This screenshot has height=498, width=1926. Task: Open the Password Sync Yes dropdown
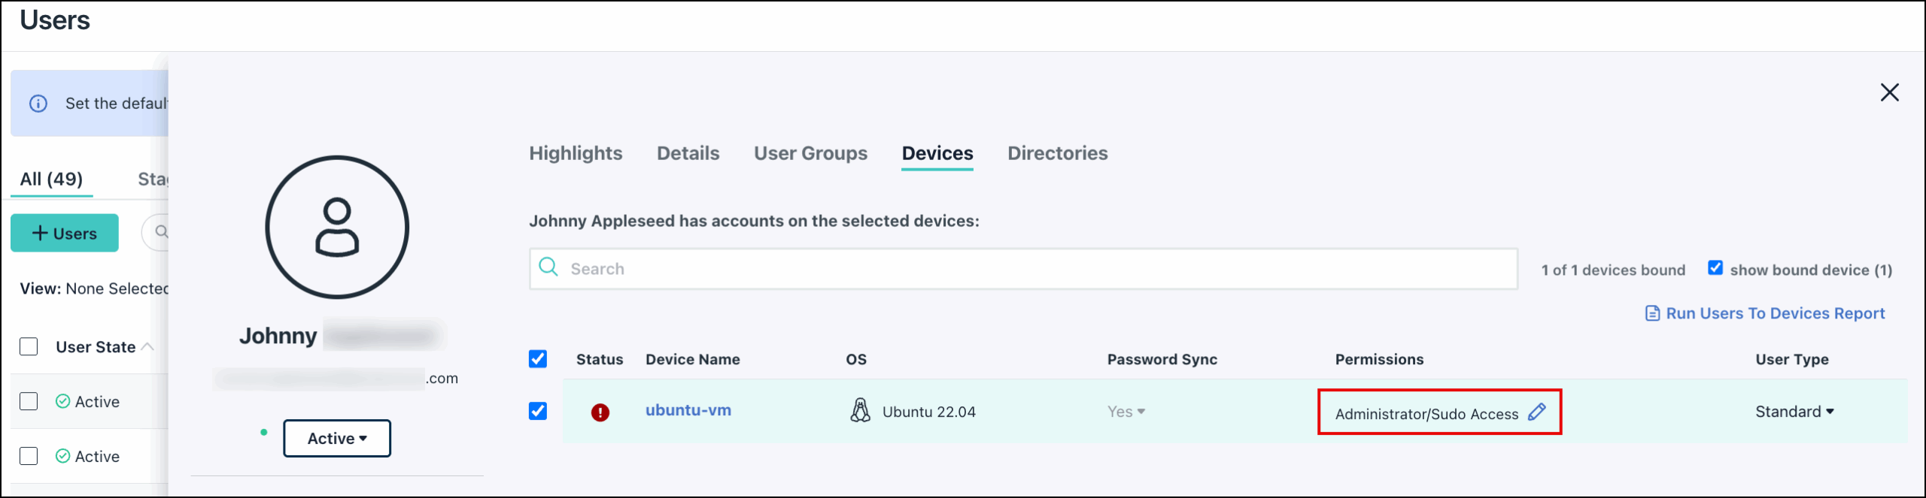coord(1126,412)
